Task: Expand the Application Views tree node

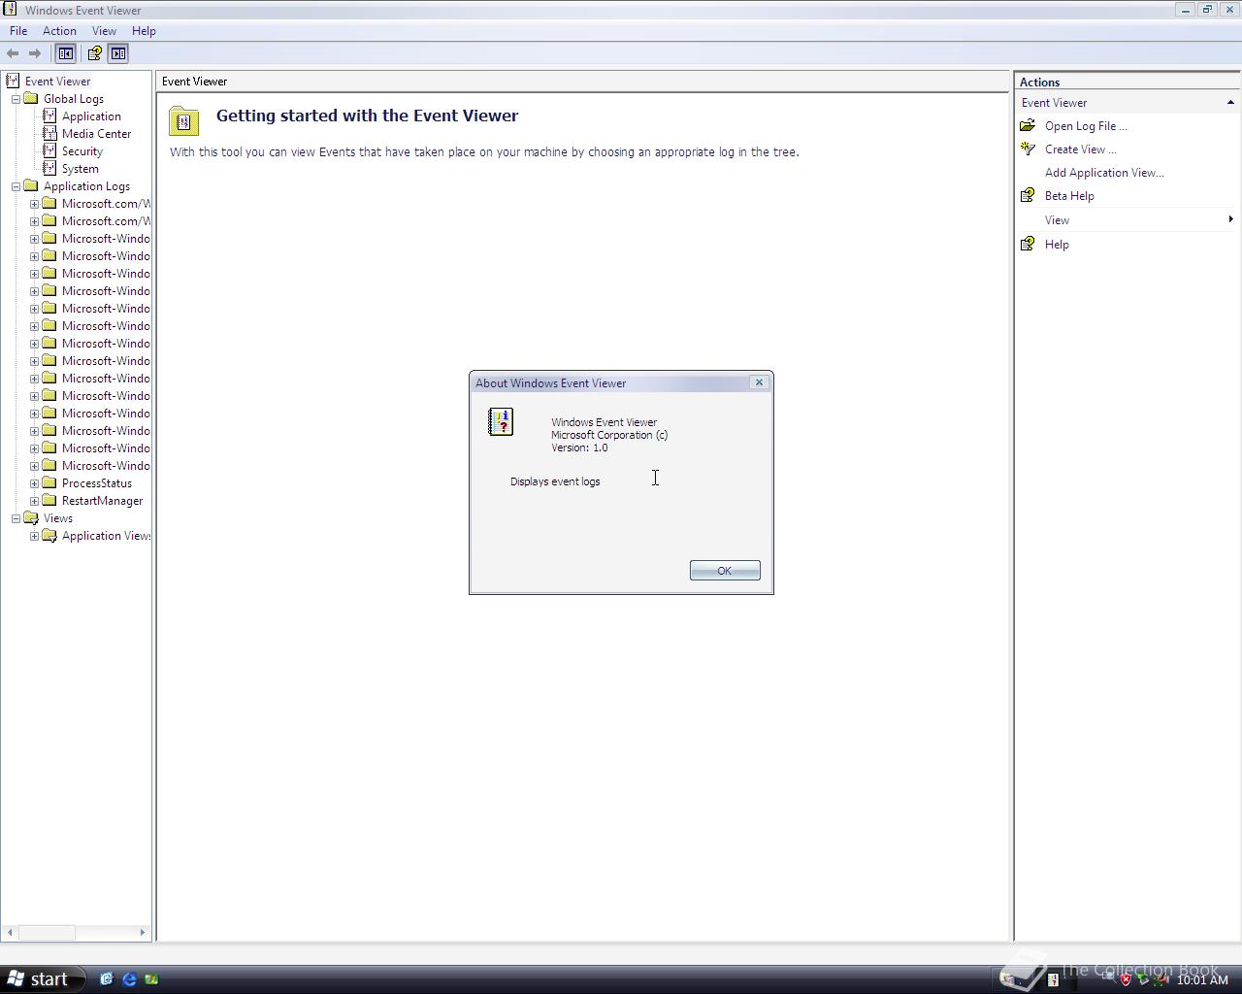Action: pyautogui.click(x=34, y=536)
